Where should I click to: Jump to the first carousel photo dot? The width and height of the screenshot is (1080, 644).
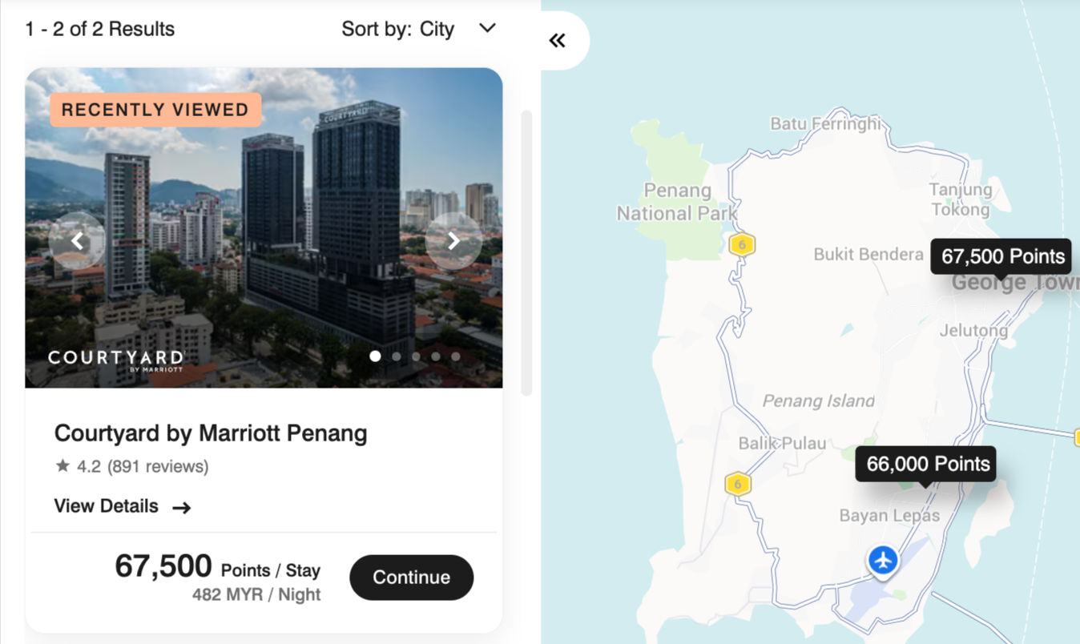coord(375,356)
